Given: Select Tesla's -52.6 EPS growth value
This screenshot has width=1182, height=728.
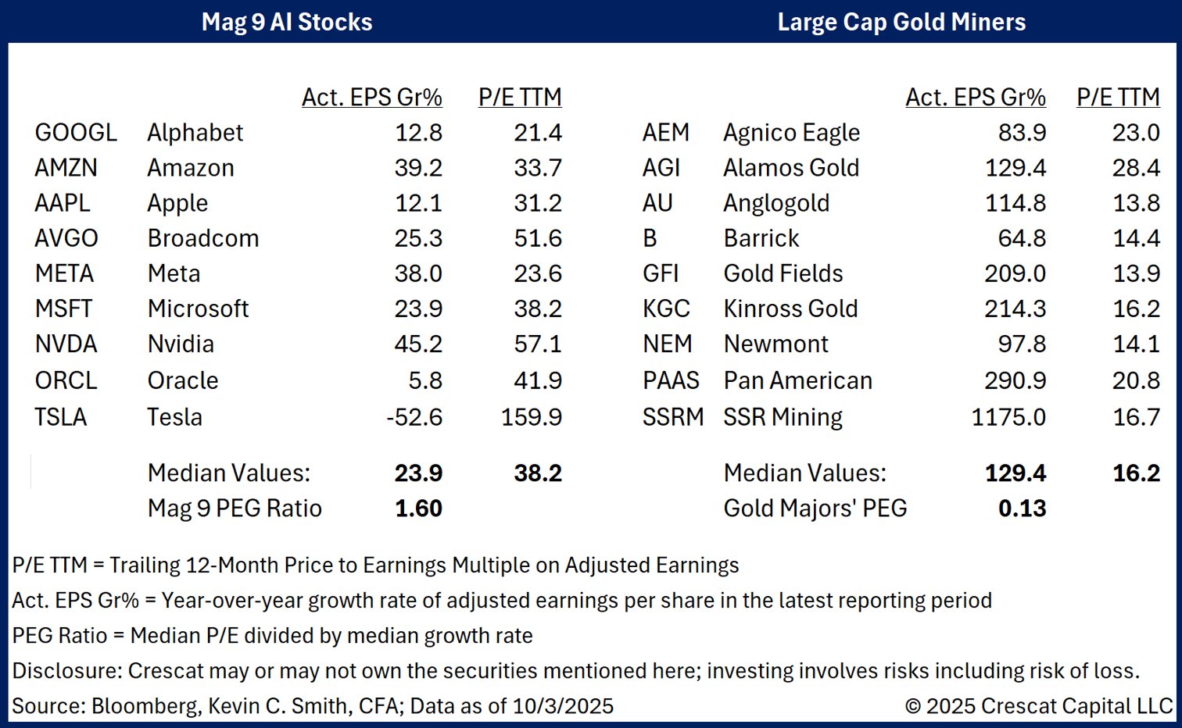Looking at the screenshot, I should point(414,417).
